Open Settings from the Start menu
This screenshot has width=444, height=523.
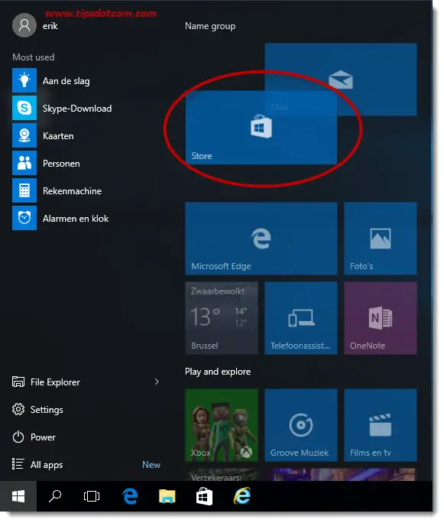tap(47, 410)
